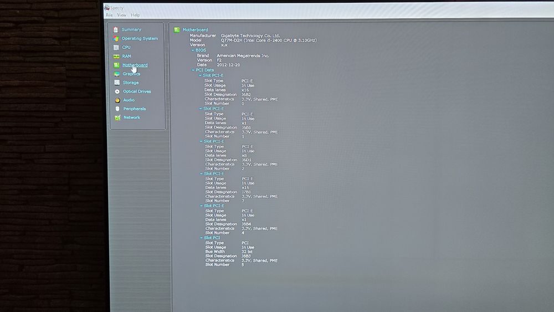This screenshot has height=312, width=554.
Task: Show the RAM section
Action: [x=126, y=56]
